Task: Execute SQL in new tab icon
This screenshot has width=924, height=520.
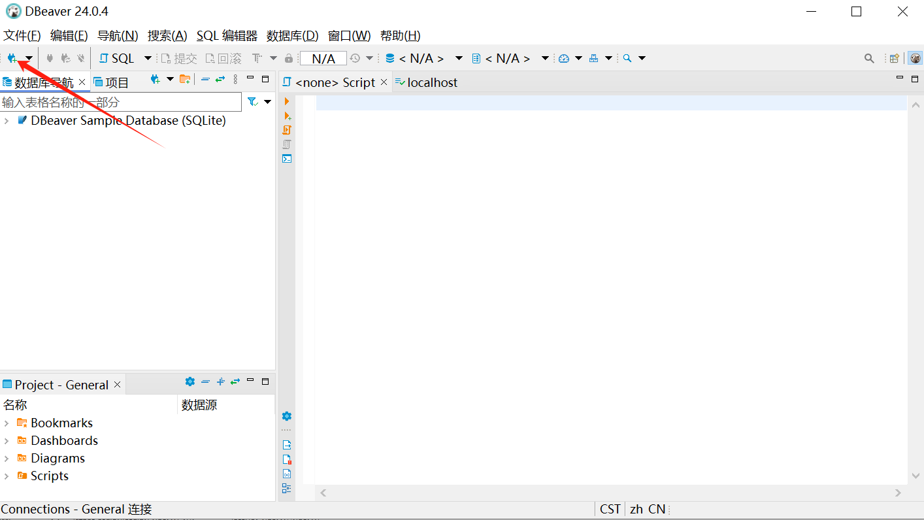Action: pos(287,116)
